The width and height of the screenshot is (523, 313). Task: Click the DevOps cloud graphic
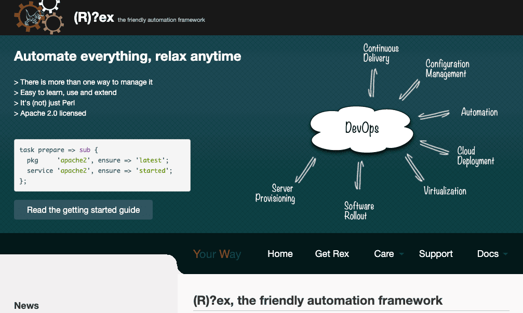tap(361, 128)
